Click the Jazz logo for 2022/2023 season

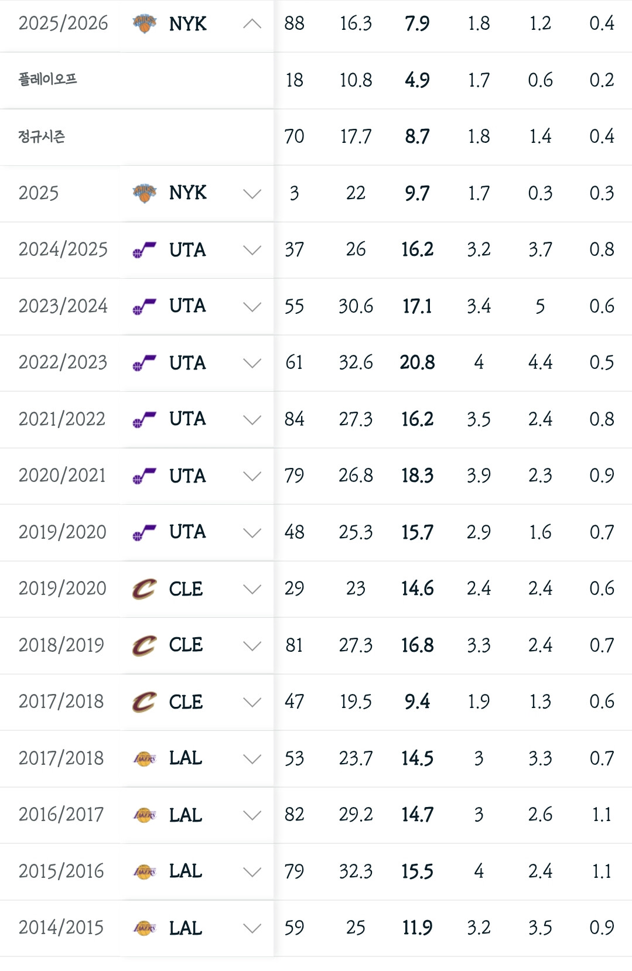145,363
